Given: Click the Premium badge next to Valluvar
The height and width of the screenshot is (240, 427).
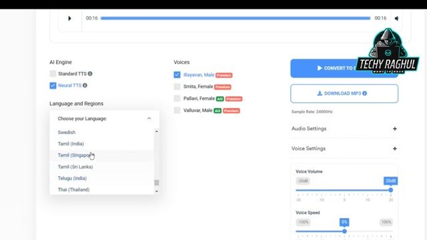Looking at the screenshot, I should (x=232, y=111).
